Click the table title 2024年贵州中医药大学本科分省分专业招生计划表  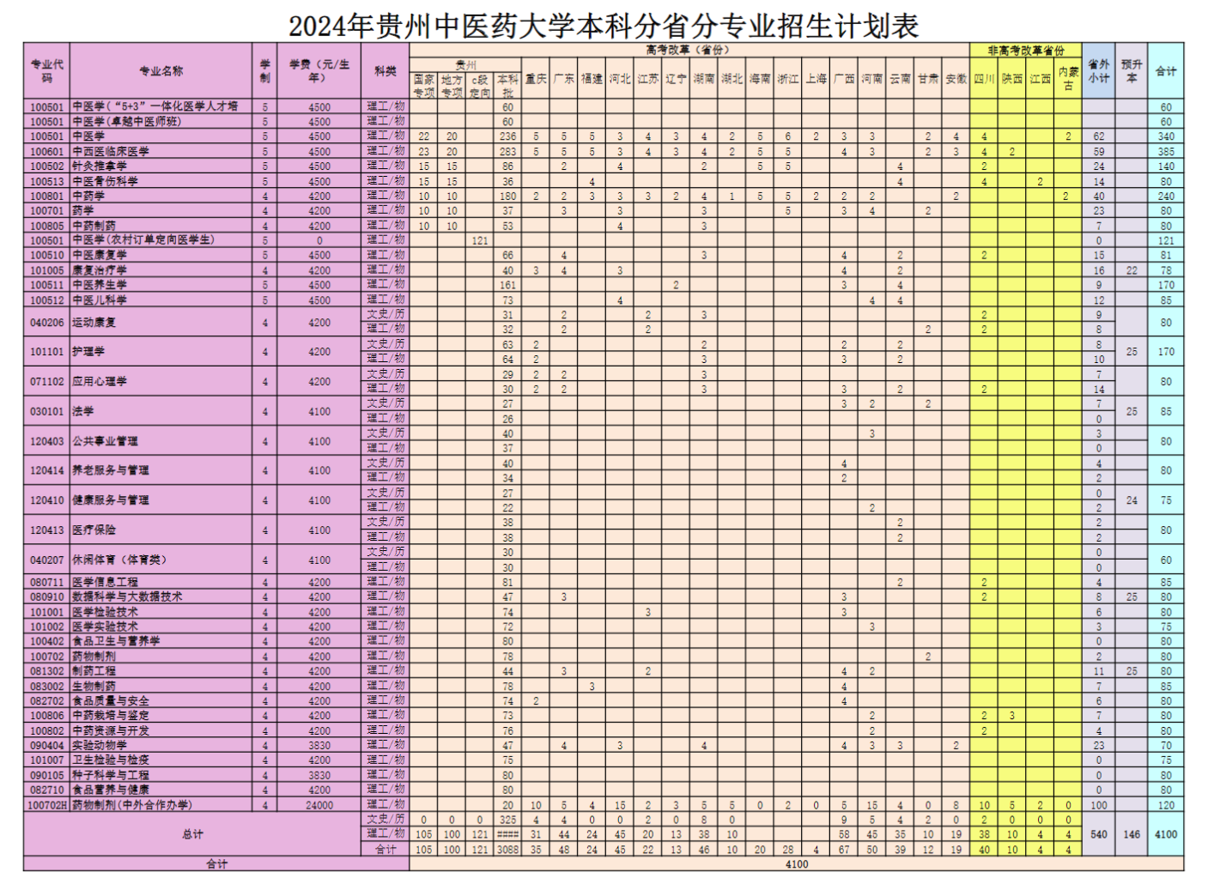604,25
